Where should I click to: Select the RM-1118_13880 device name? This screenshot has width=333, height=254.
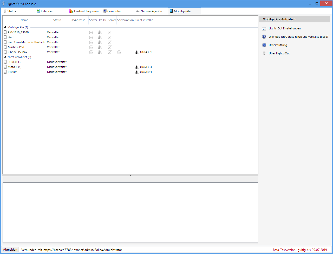(18, 32)
